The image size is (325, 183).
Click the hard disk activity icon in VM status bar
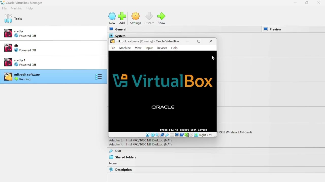[148, 135]
